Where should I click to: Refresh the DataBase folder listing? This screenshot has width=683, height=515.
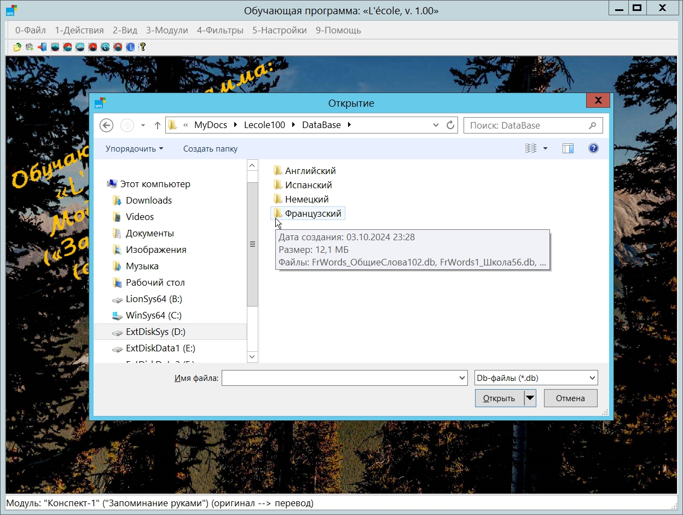click(x=450, y=125)
